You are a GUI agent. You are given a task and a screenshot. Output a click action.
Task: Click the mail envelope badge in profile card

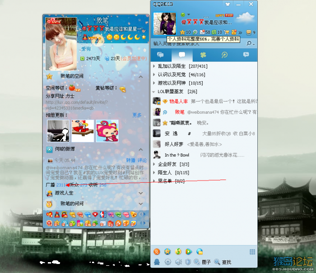point(103,223)
